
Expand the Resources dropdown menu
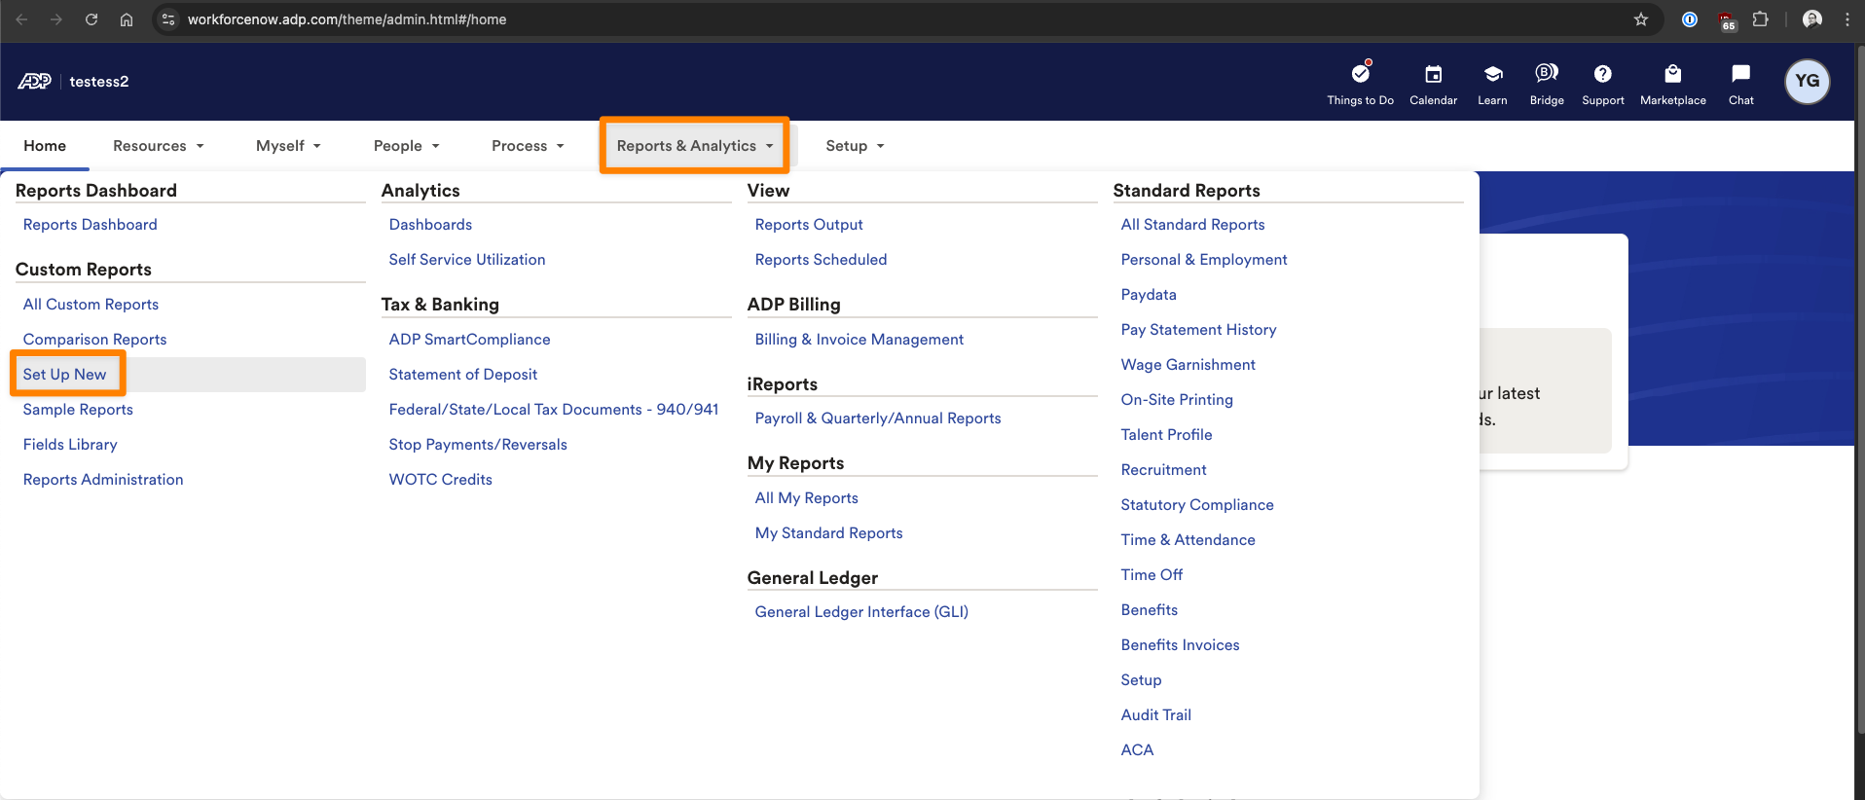(158, 146)
